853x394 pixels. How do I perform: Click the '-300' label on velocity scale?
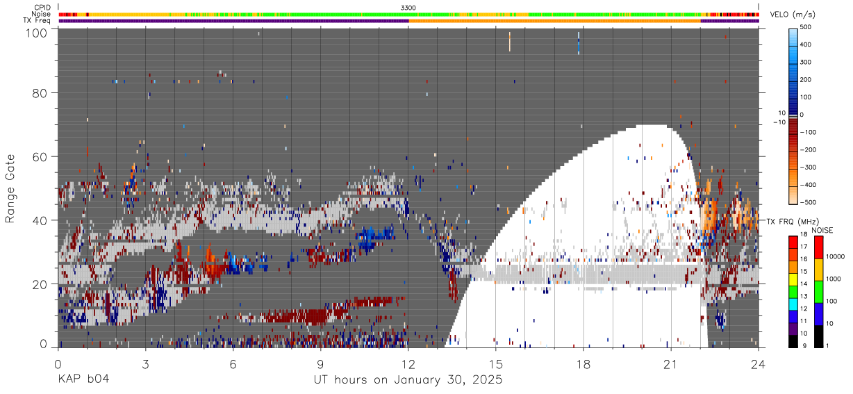point(808,167)
